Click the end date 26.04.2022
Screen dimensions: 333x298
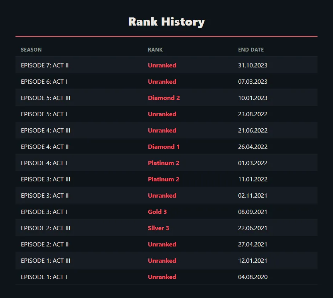click(x=253, y=146)
